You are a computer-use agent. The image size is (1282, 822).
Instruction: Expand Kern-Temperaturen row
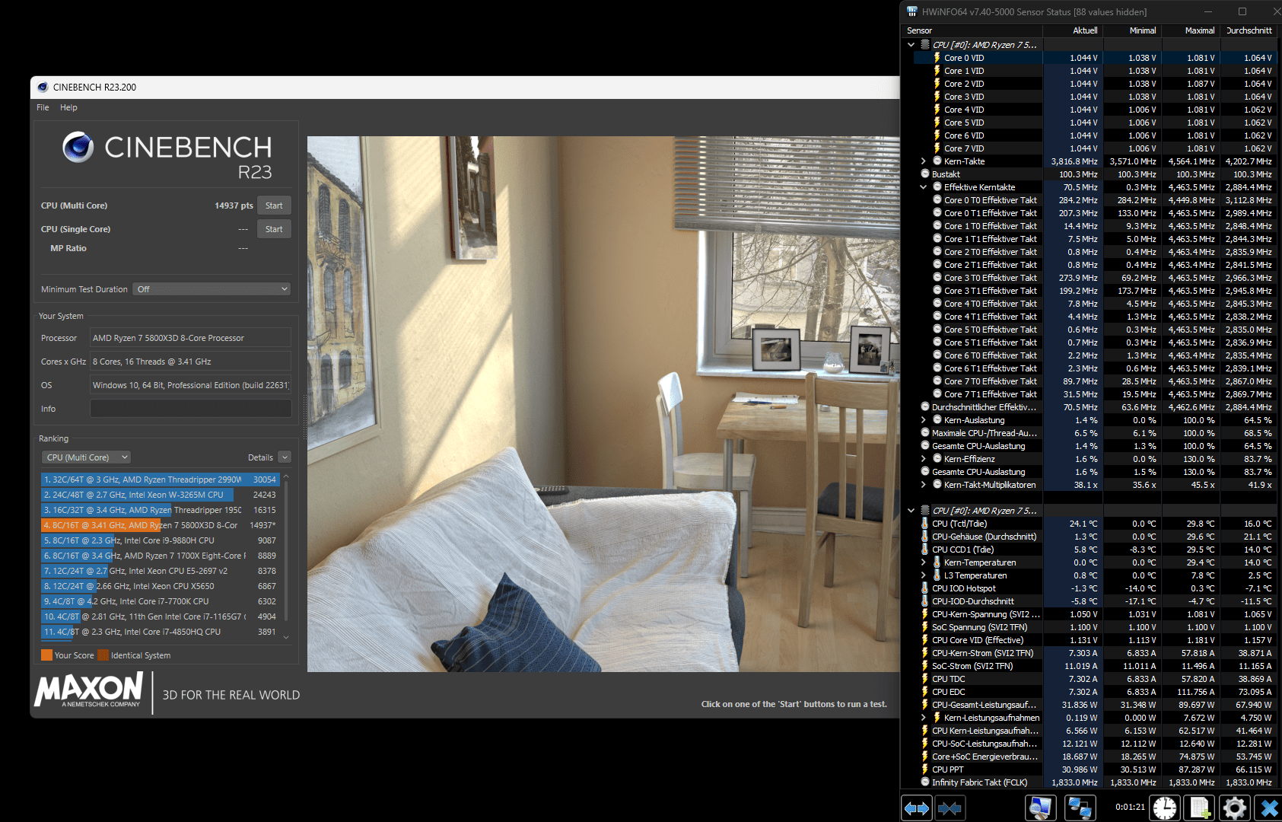coord(924,562)
